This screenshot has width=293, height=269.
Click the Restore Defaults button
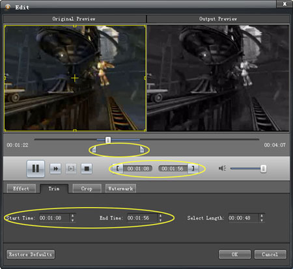point(31,254)
